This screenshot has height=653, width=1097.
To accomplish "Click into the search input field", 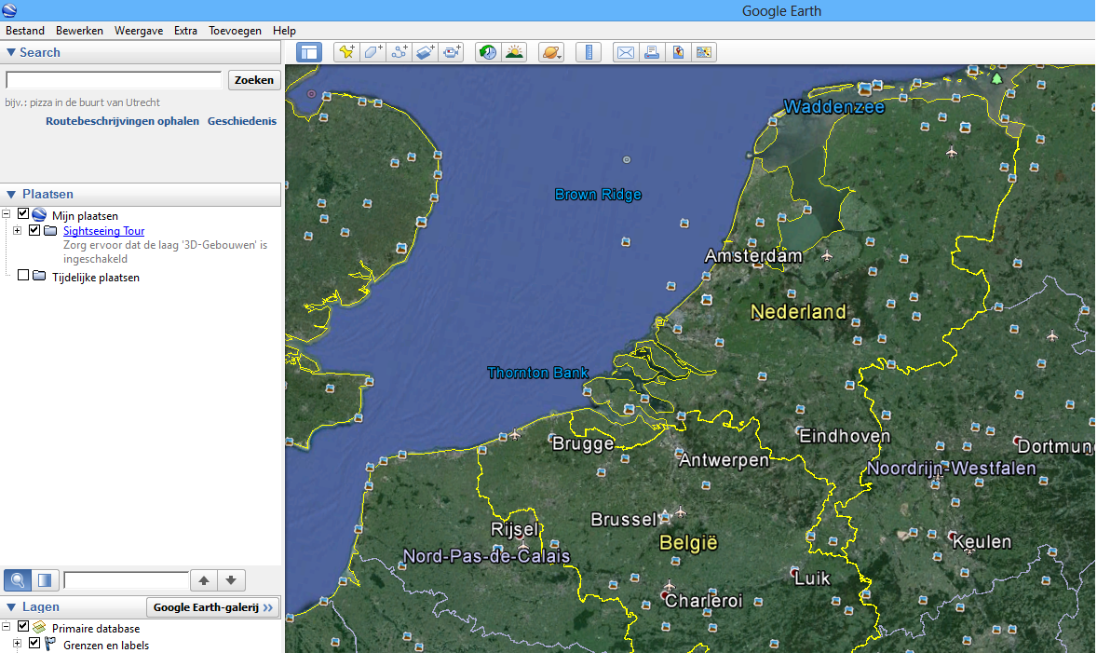I will tap(114, 80).
